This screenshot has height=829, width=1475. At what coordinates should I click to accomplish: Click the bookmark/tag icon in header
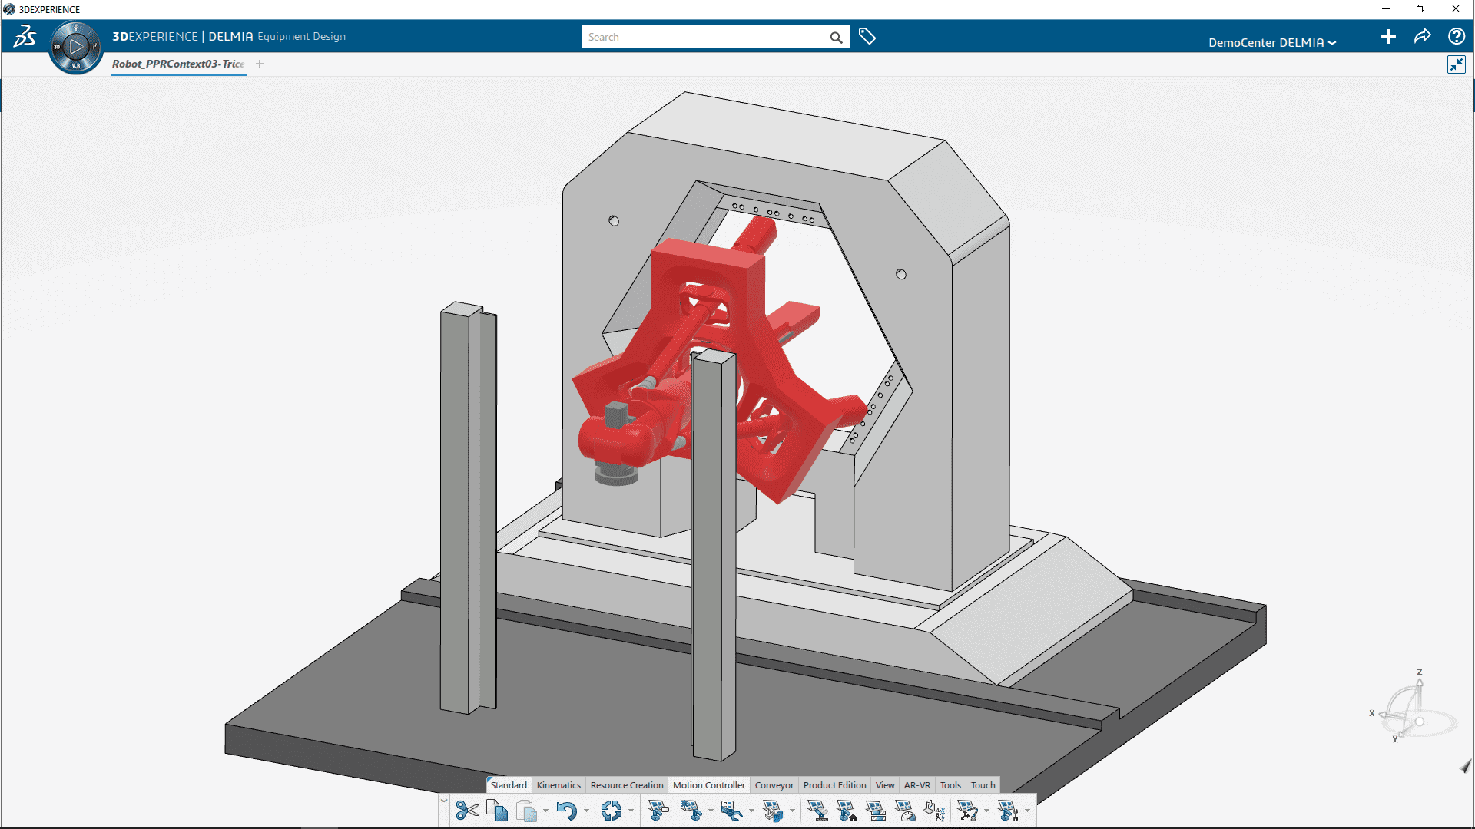pyautogui.click(x=867, y=36)
